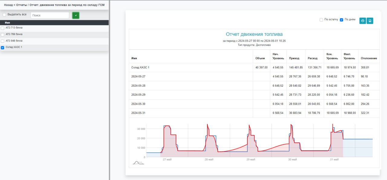This screenshot has height=180, width=387.
Task: Click the deviation value '322,31'
Action: [x=365, y=113]
